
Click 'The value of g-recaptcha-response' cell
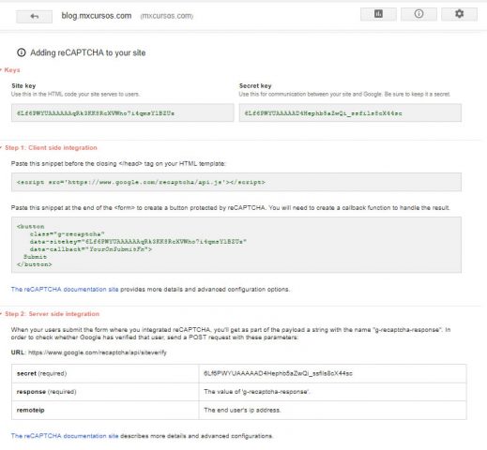[332, 392]
